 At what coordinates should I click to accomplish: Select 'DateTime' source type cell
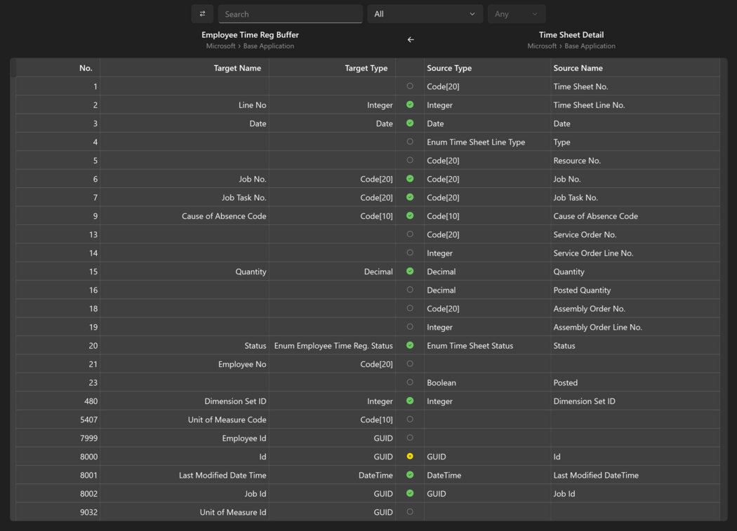[x=487, y=475]
